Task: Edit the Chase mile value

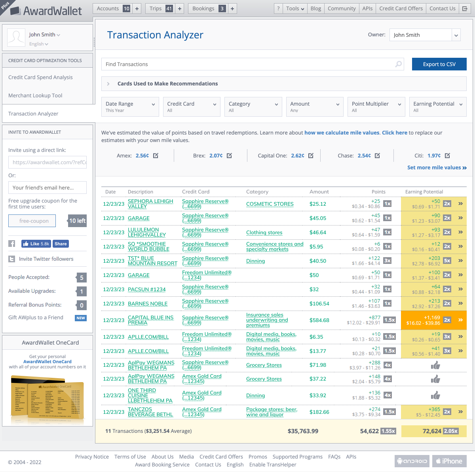Action: click(x=377, y=155)
